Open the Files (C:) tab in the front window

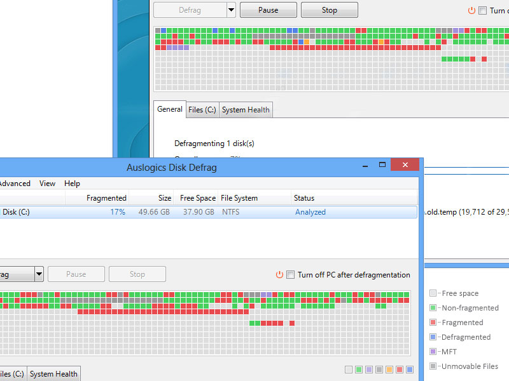(x=13, y=374)
